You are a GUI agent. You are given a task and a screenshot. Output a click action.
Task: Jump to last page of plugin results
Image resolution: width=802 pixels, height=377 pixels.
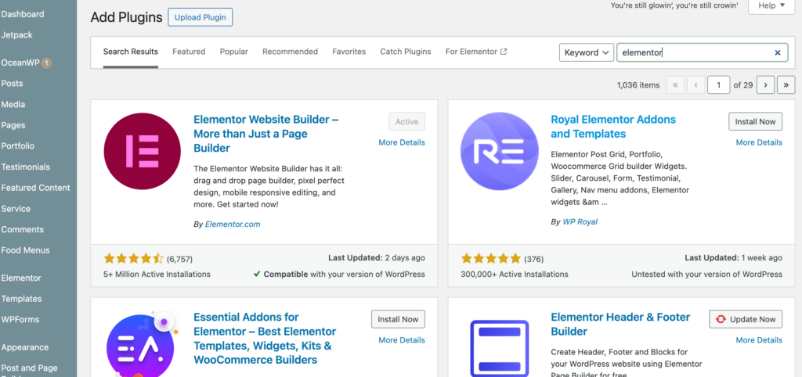786,84
